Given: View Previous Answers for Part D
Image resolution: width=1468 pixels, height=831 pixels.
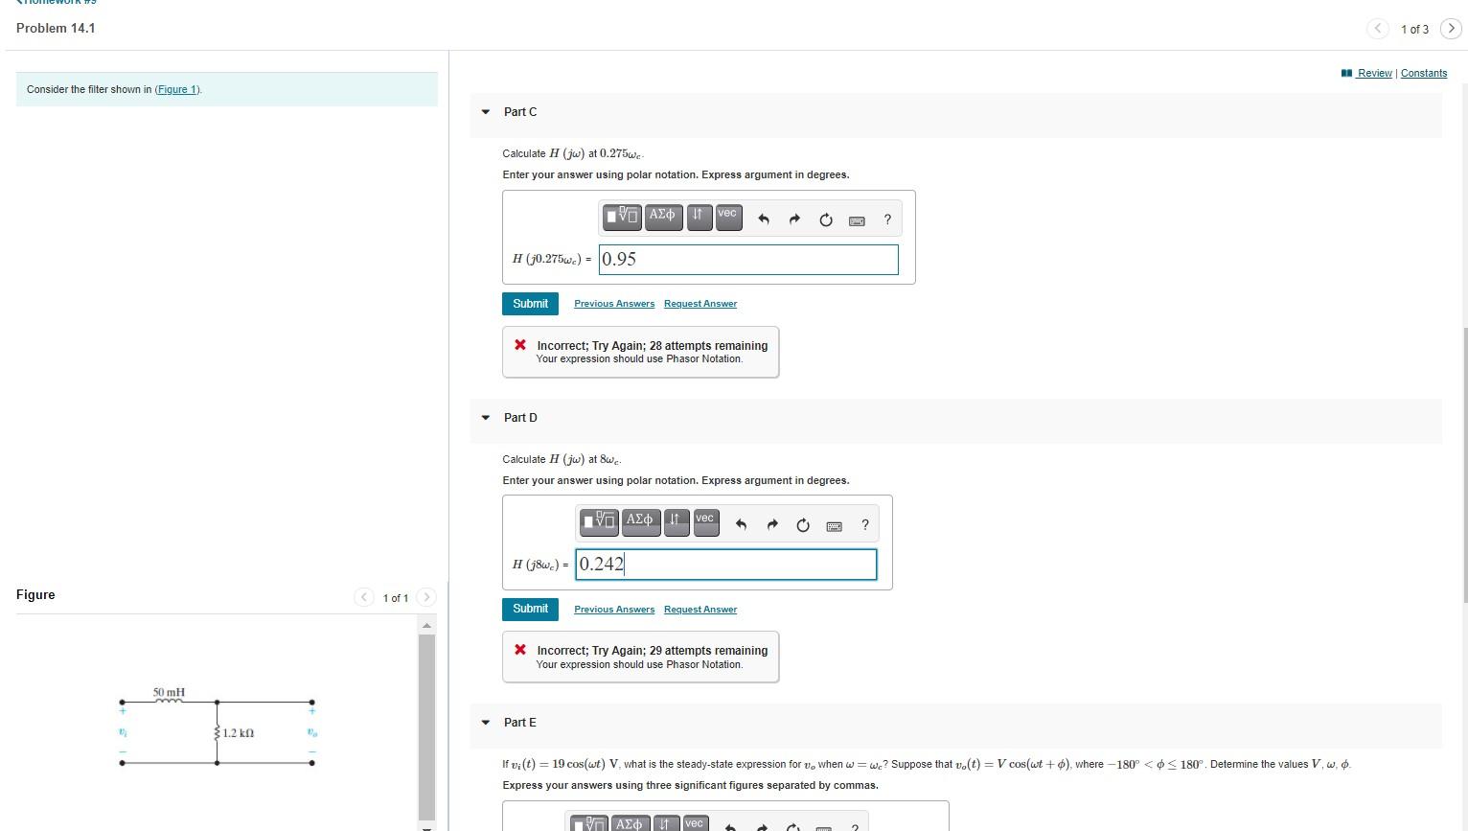Looking at the screenshot, I should [614, 610].
